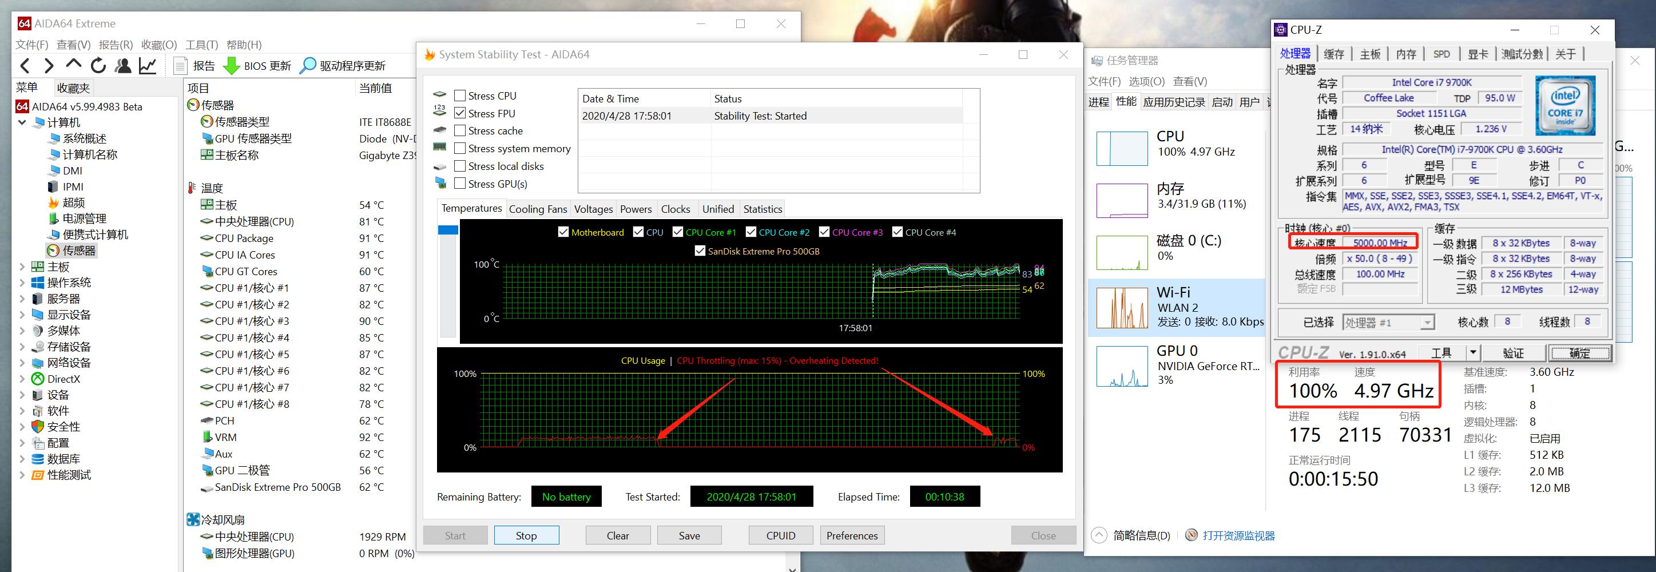Image resolution: width=1656 pixels, height=572 pixels.
Task: Click the driver update magnifier icon
Action: 308,66
